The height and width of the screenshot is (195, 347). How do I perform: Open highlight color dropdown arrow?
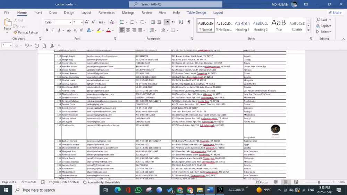[x=103, y=30]
